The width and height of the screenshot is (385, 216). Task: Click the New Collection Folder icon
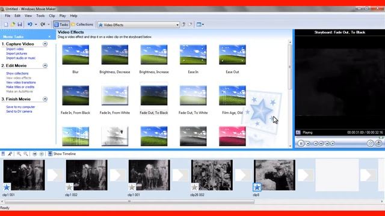pos(190,25)
